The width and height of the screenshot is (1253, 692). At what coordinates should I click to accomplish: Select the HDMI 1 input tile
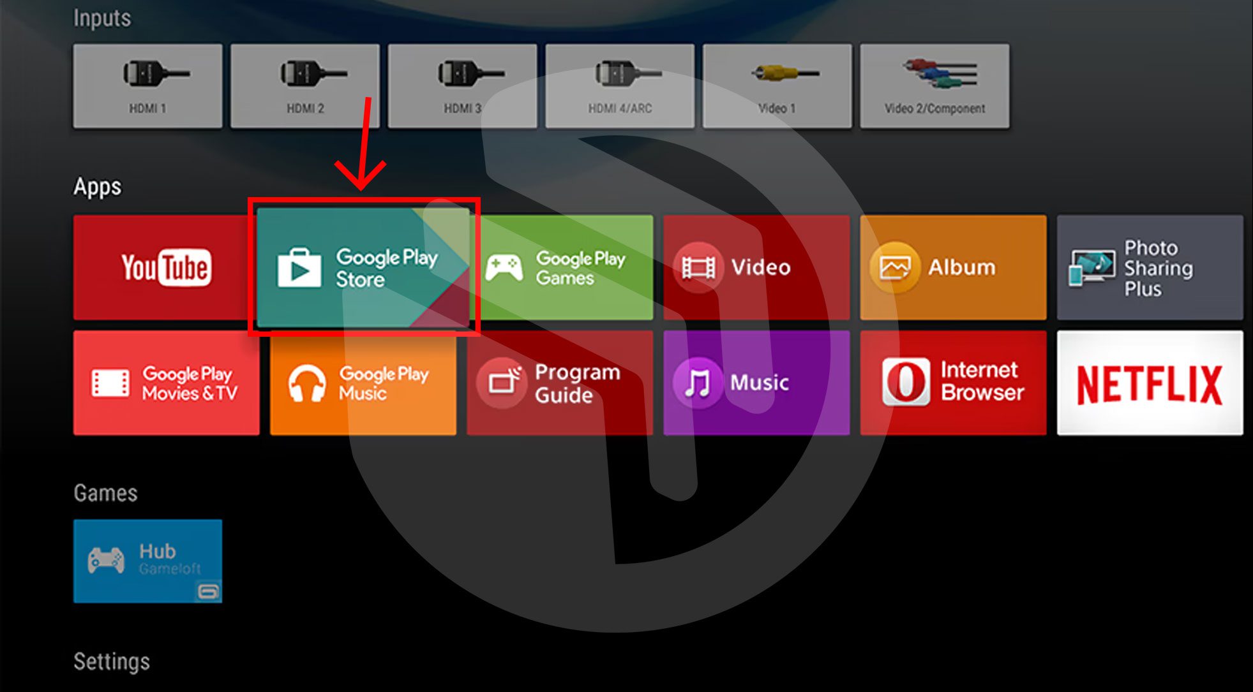(x=147, y=86)
